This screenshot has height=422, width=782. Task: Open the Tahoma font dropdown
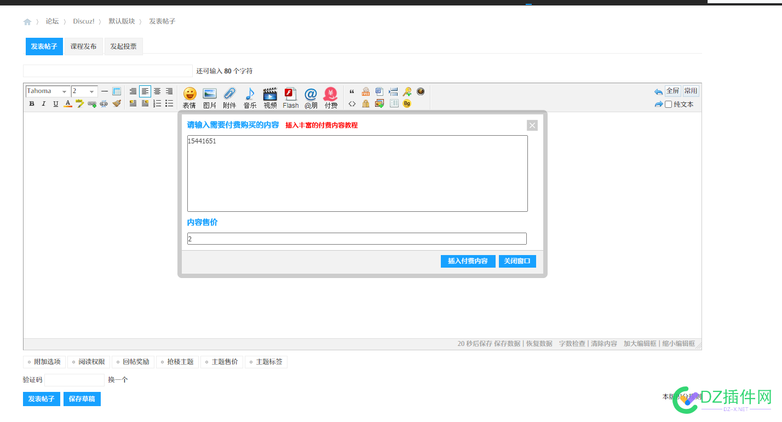click(48, 91)
